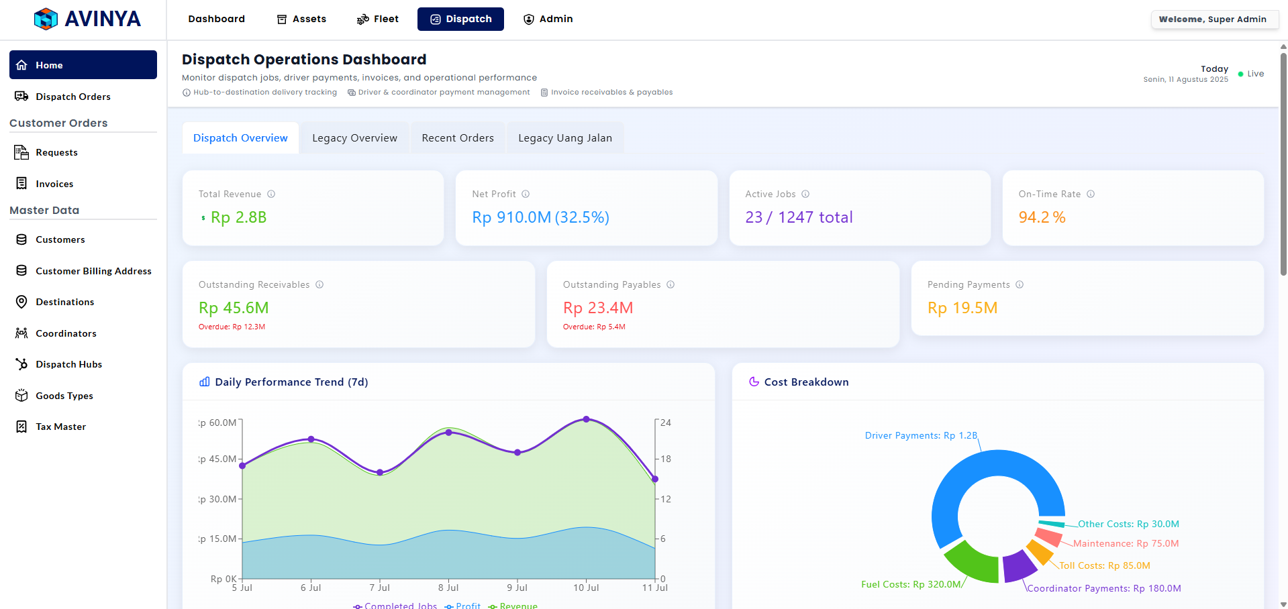Open Dispatch Orders via its truck icon
This screenshot has width=1288, height=609.
(21, 96)
